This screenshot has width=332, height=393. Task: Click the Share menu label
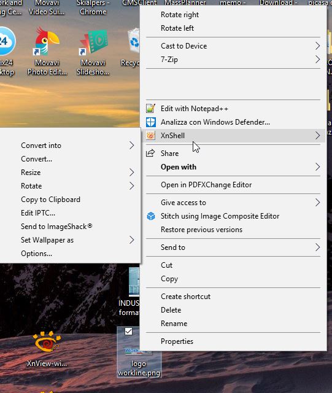169,154
